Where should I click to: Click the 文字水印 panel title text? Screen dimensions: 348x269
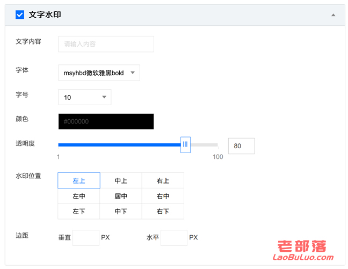tap(45, 14)
